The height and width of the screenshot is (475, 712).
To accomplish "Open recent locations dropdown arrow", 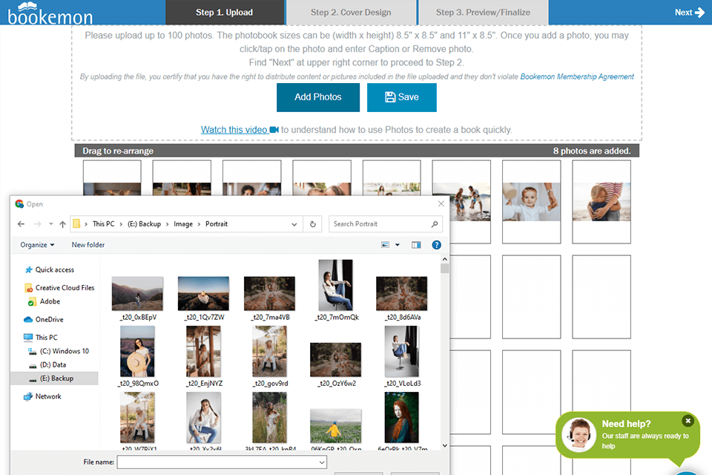I will (51, 224).
